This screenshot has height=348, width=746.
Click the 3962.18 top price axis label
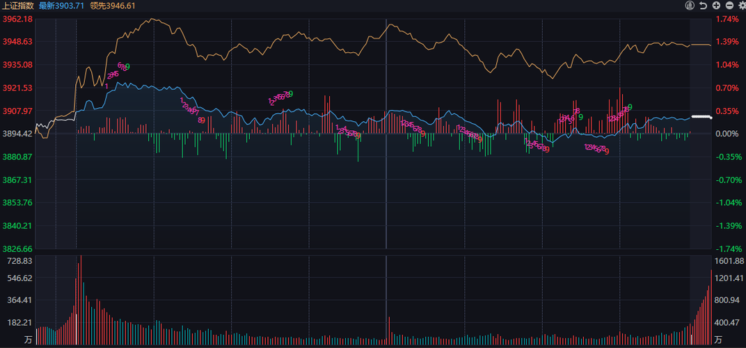point(17,19)
